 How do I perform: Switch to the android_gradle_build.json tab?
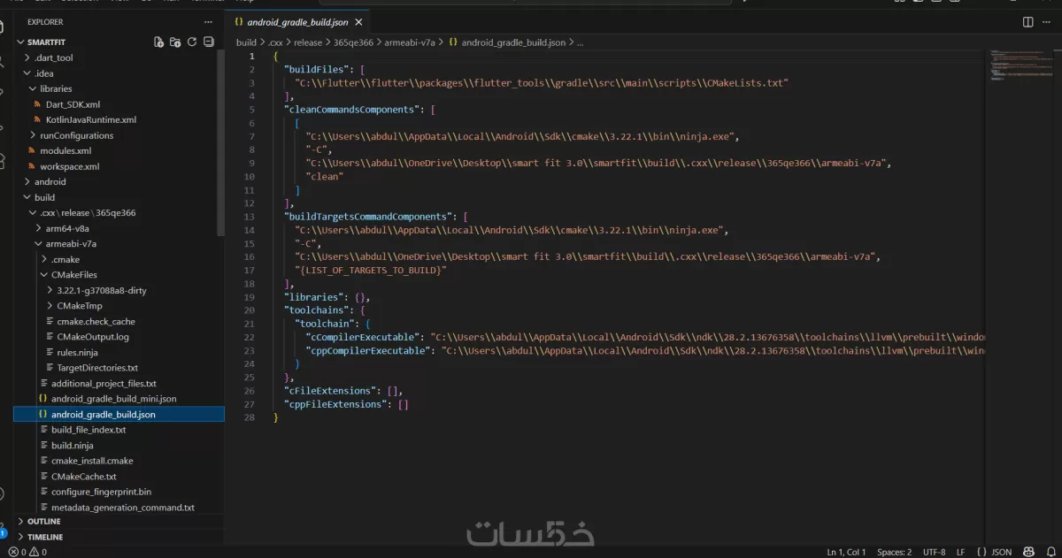click(x=296, y=21)
